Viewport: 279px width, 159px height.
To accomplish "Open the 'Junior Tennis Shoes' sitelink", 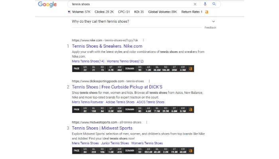I will [115, 143].
